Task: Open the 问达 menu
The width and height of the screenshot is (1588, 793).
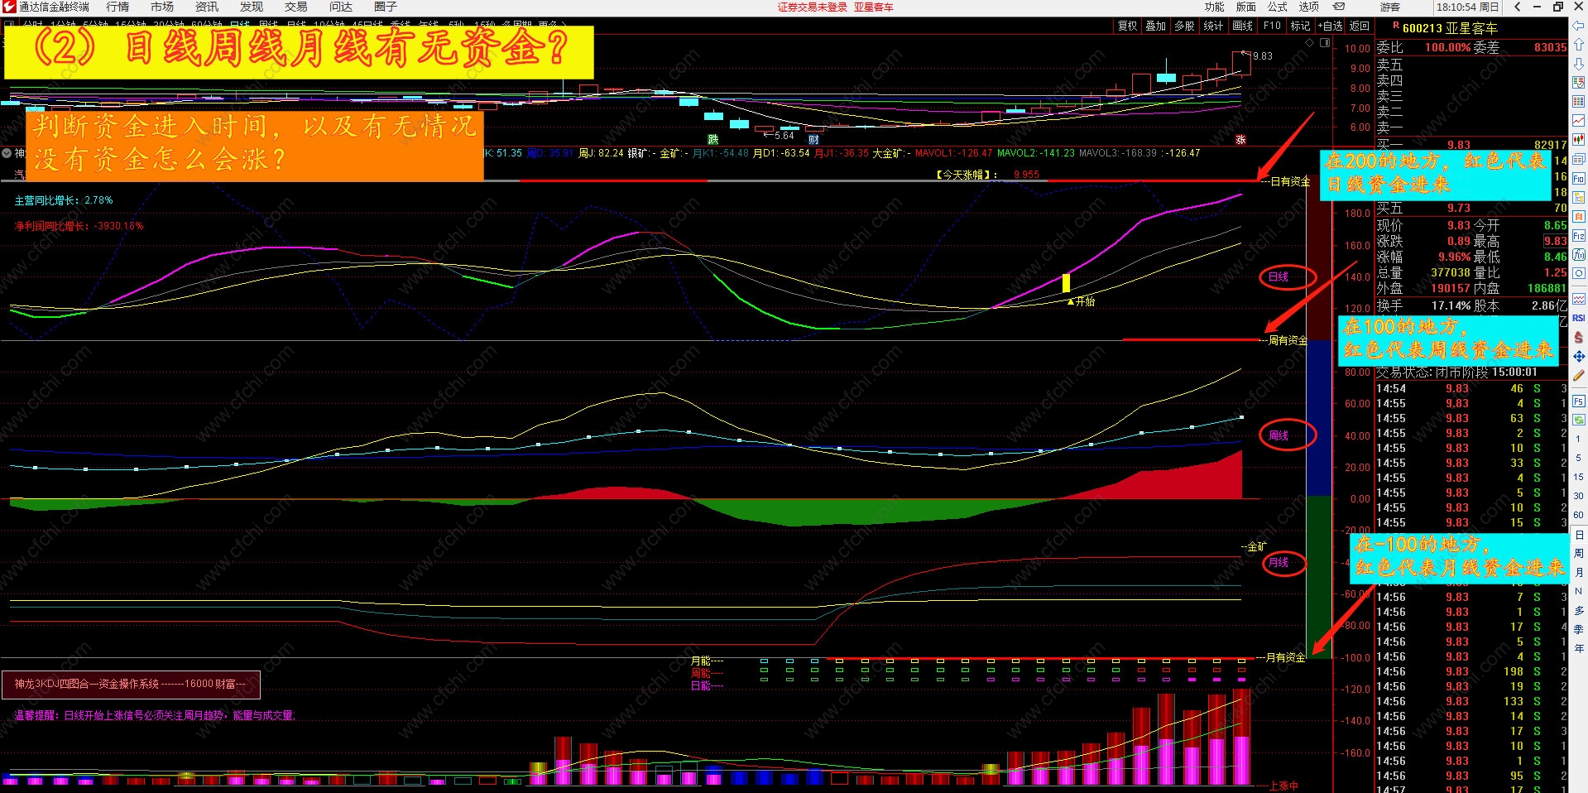Action: (341, 7)
